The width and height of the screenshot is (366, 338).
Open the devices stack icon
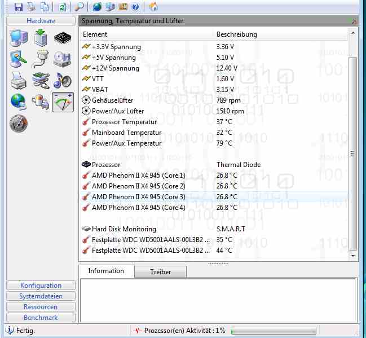click(41, 81)
